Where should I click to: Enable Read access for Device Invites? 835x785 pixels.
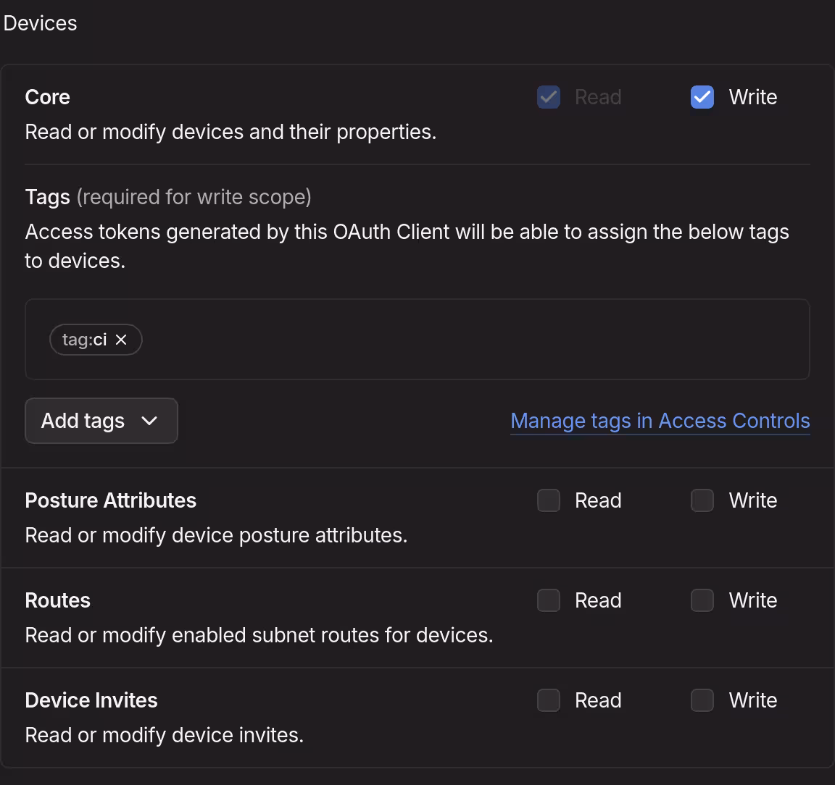point(548,700)
